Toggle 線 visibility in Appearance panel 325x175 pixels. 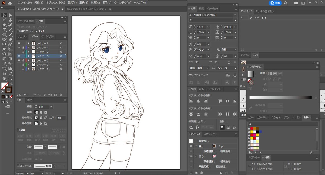[x=191, y=146]
